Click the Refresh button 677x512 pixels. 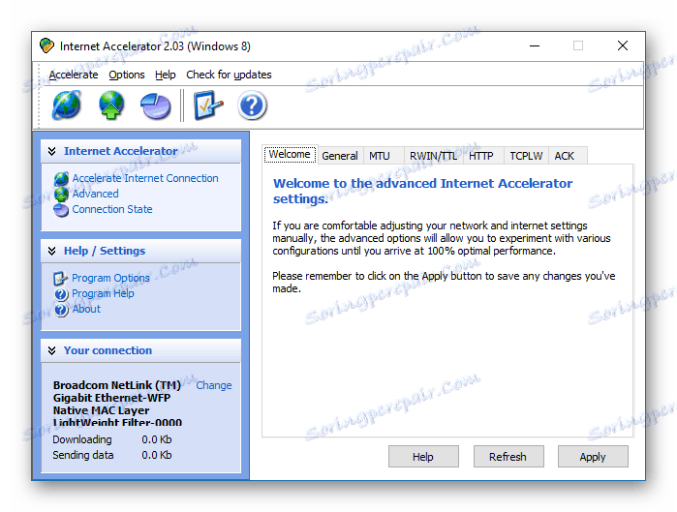click(508, 457)
